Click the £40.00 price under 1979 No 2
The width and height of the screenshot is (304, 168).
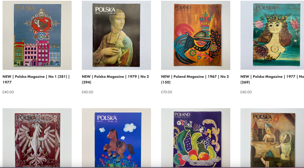[87, 92]
